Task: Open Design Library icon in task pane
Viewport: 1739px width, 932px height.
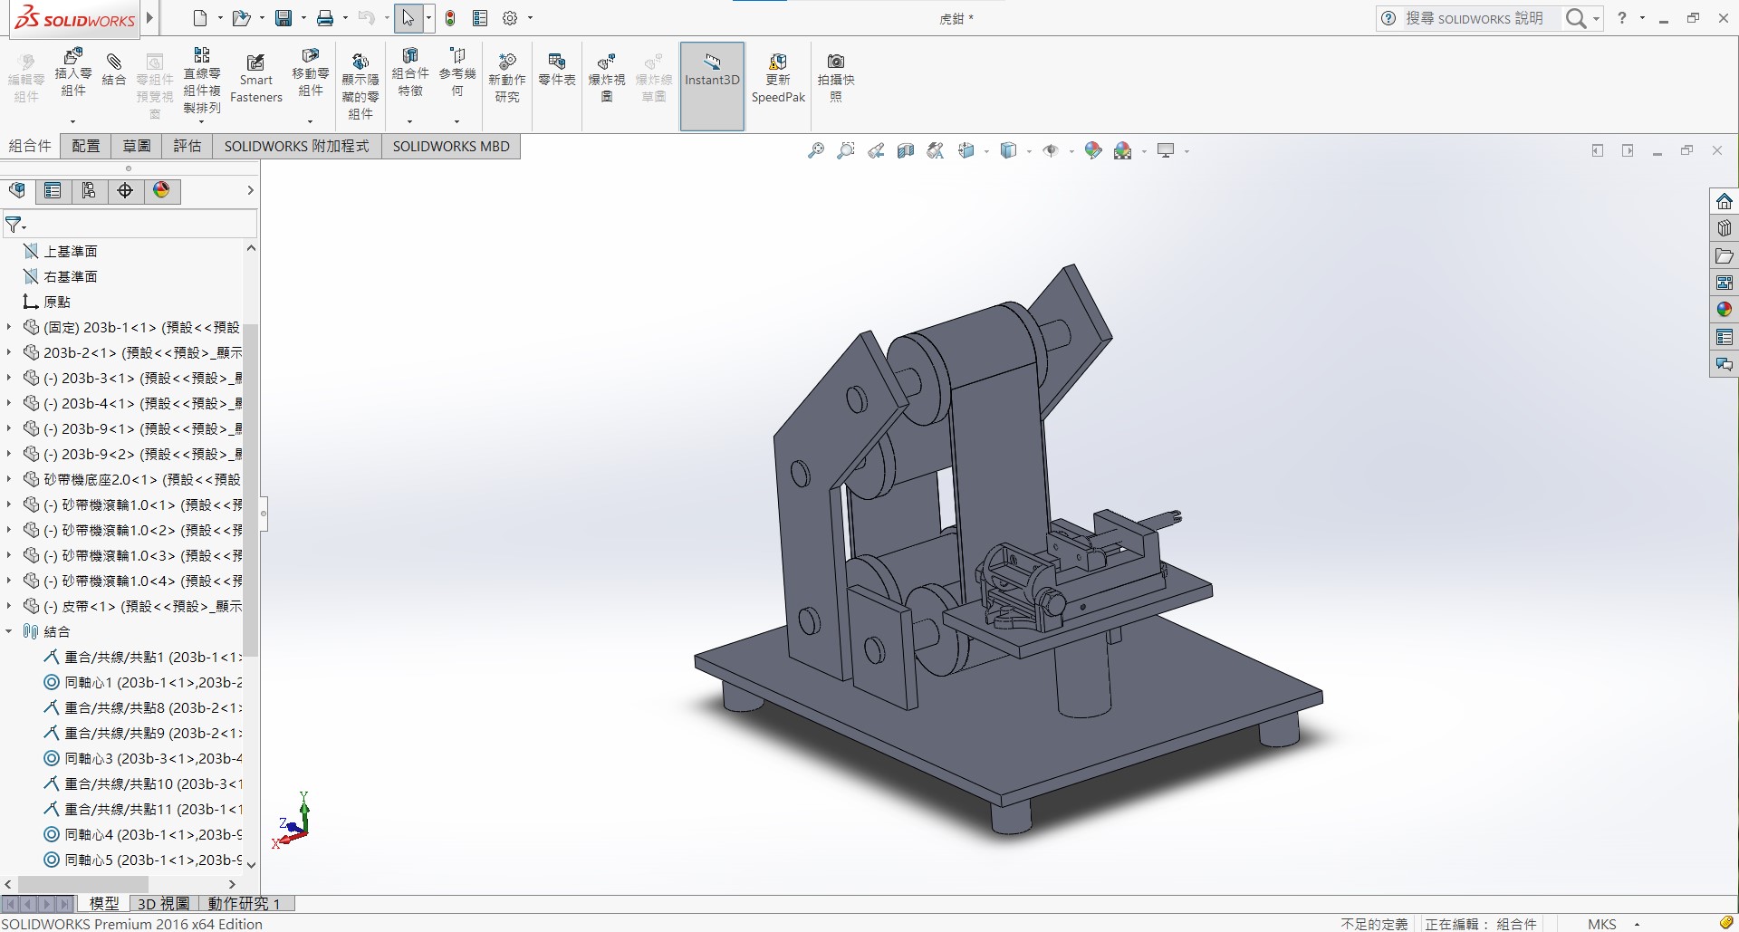Action: [x=1724, y=228]
